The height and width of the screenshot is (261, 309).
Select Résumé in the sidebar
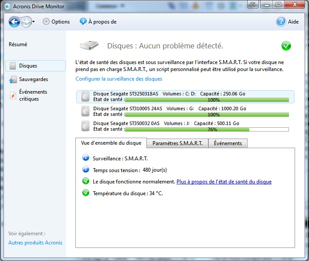point(18,44)
